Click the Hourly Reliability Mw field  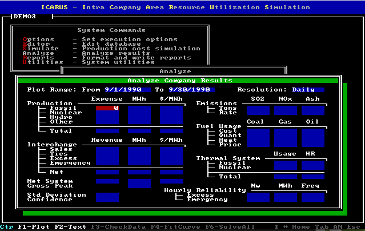[x=258, y=197]
